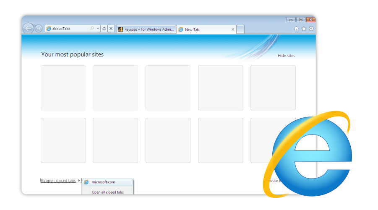Screen dimensions: 378x210
Task: Refresh the page with the reload icon
Action: pos(104,29)
